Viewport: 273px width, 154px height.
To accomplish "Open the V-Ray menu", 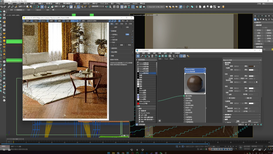I will coord(118,3).
